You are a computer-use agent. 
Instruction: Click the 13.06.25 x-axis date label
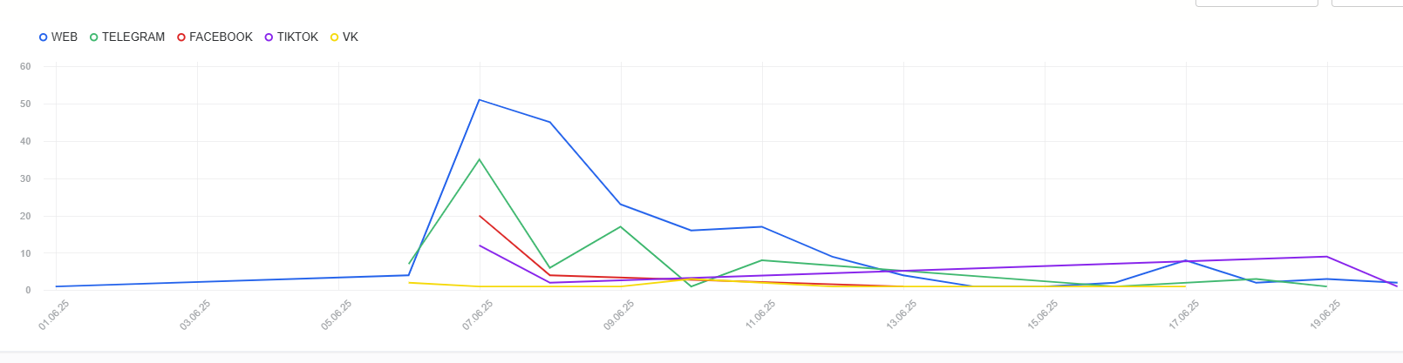(902, 315)
